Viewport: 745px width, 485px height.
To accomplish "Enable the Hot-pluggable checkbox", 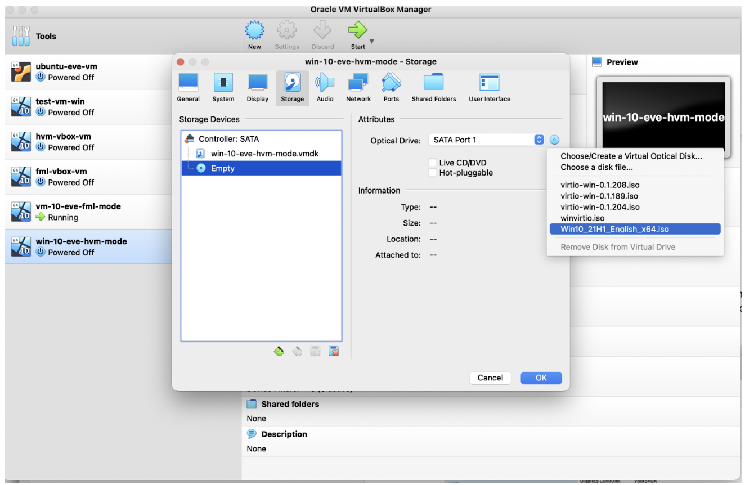I will (432, 173).
